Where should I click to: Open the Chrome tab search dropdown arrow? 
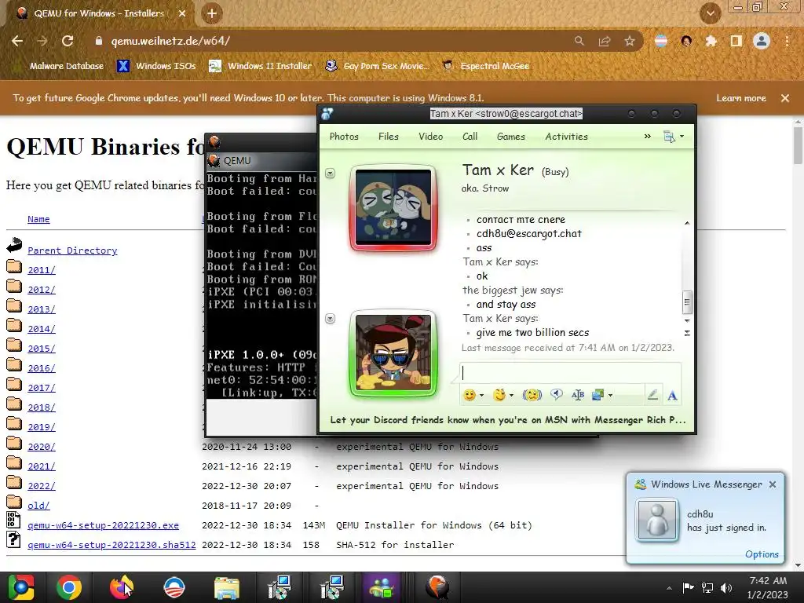[710, 13]
